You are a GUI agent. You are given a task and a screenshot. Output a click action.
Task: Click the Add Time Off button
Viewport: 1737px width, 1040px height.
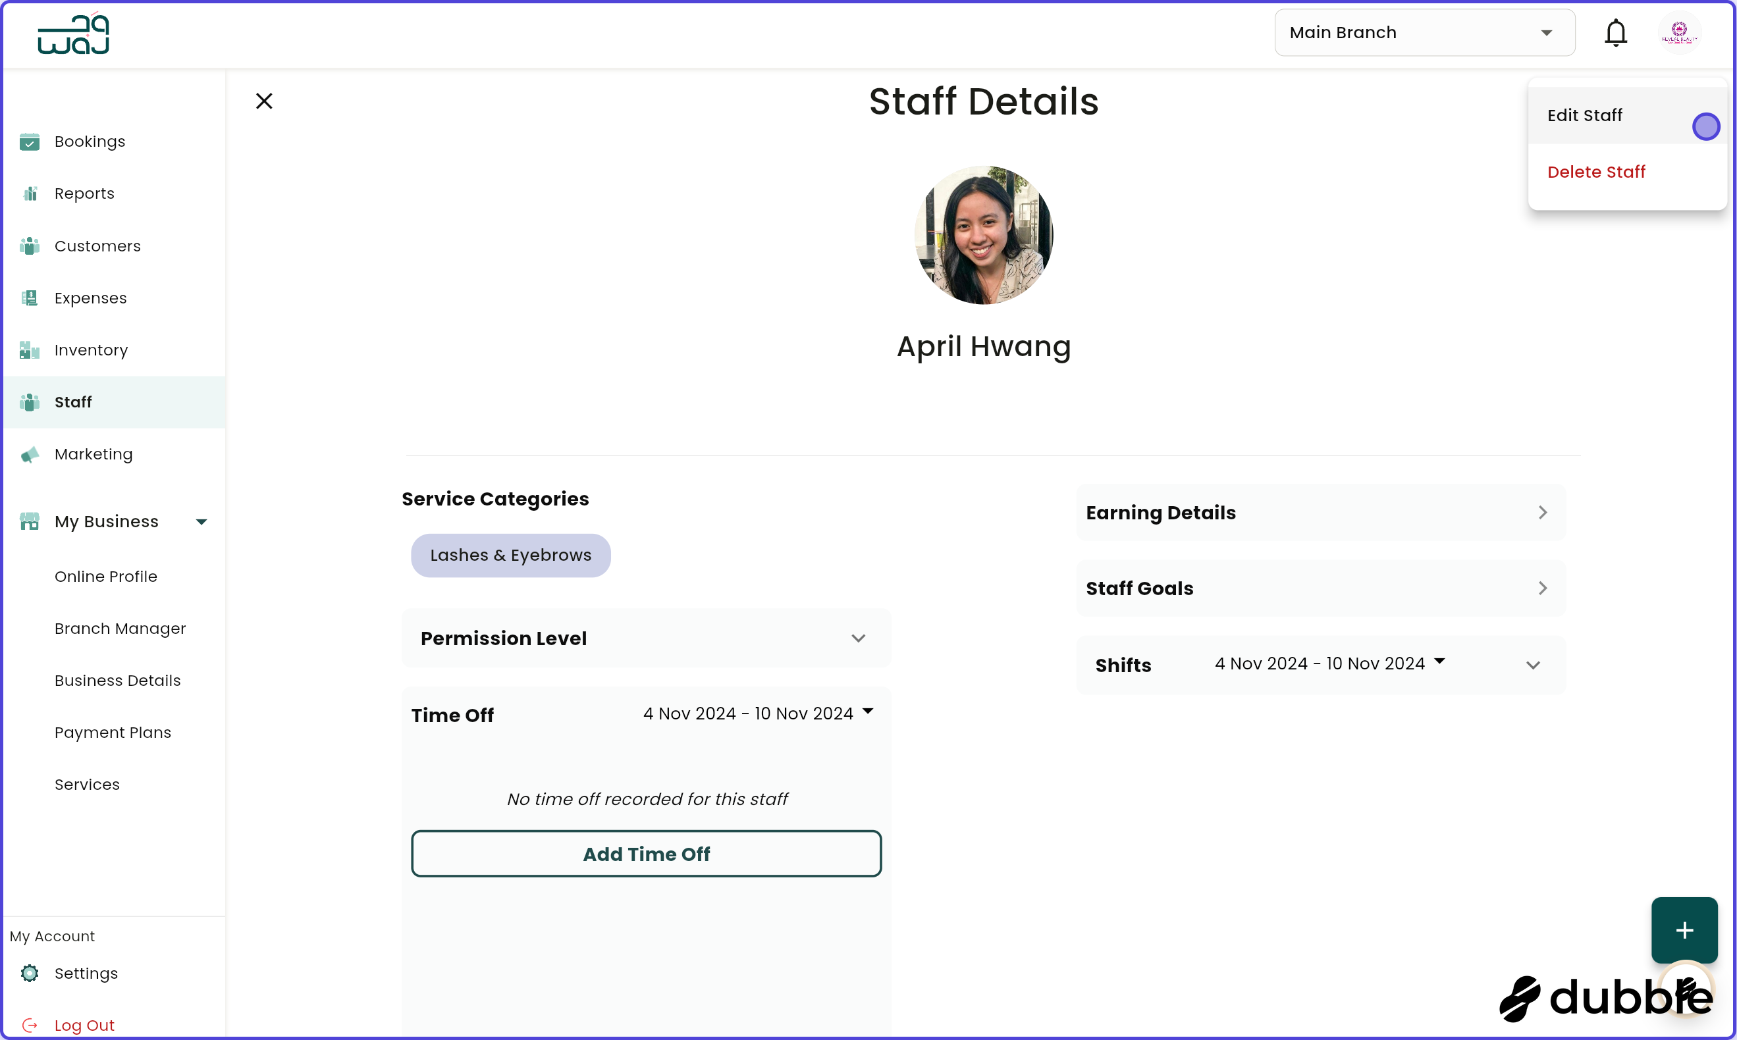(x=647, y=854)
